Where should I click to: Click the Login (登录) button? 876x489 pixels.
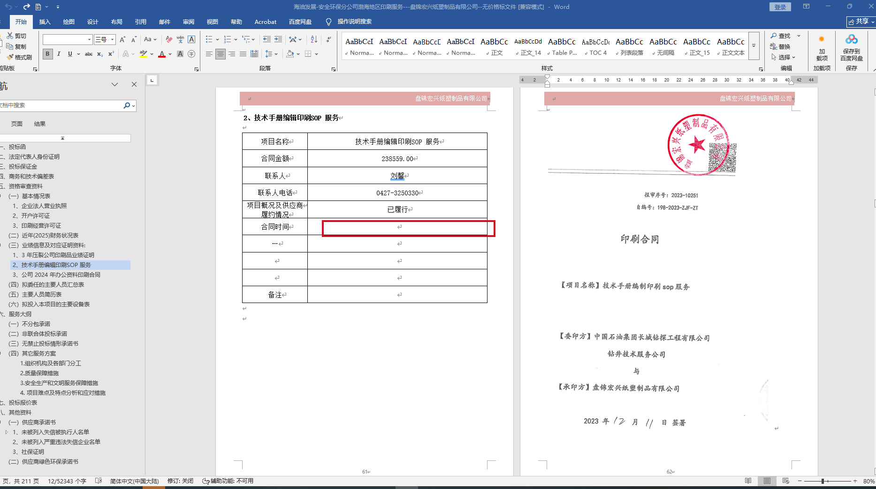click(x=780, y=7)
